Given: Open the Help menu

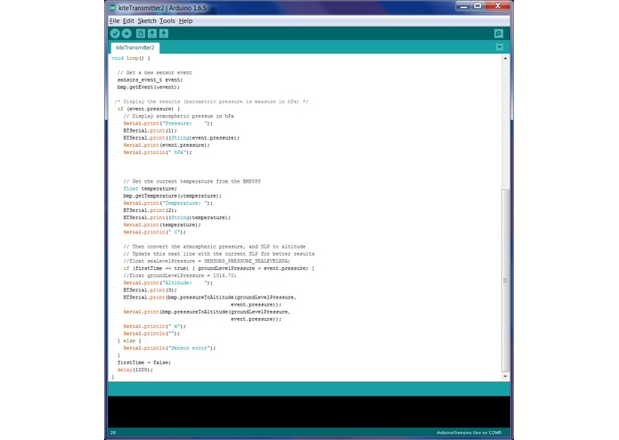Looking at the screenshot, I should pos(185,20).
